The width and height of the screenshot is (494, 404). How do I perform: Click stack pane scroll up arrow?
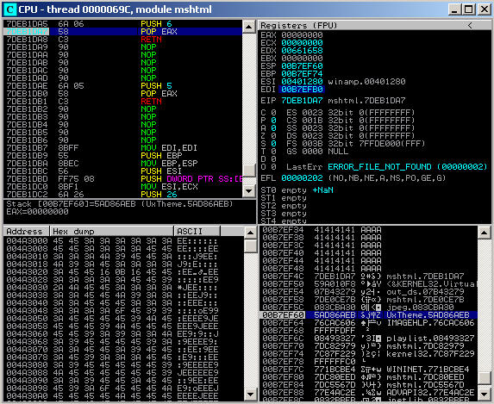tap(485, 233)
